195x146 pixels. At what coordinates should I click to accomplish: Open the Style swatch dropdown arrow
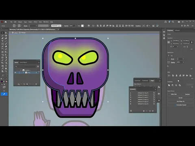(x=84, y=26)
